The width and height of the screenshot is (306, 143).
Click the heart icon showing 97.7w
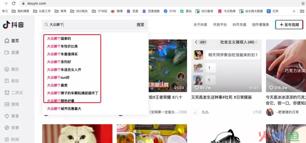click(x=197, y=87)
